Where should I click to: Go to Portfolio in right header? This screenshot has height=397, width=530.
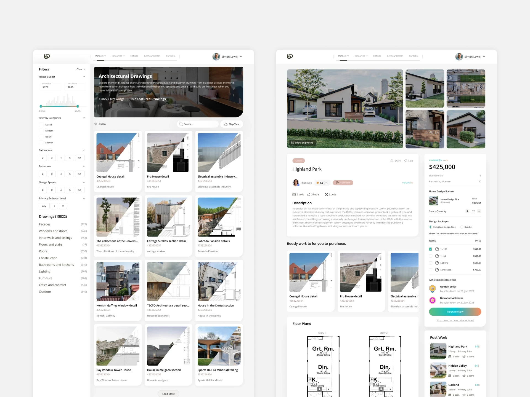coord(413,56)
